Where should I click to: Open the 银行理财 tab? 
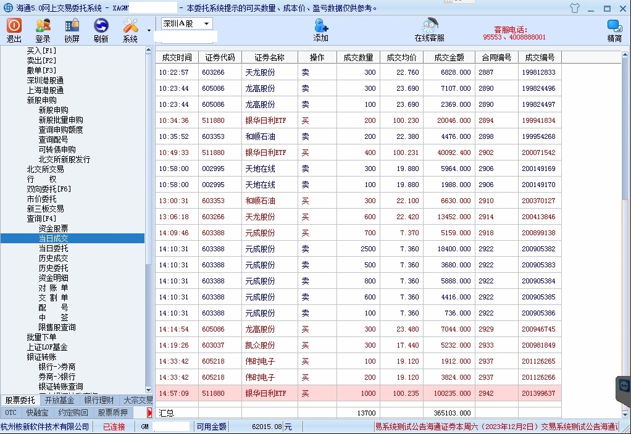point(99,401)
